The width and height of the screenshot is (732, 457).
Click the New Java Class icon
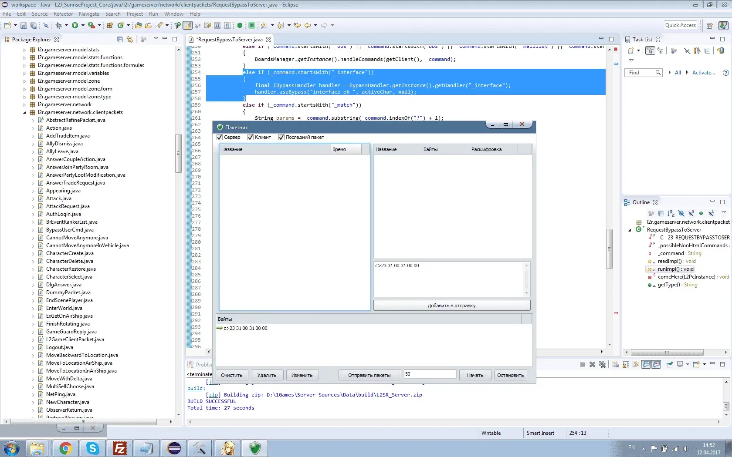pyautogui.click(x=121, y=25)
